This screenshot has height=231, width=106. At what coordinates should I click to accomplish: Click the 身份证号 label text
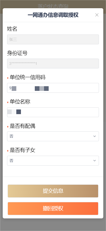coord(17,53)
